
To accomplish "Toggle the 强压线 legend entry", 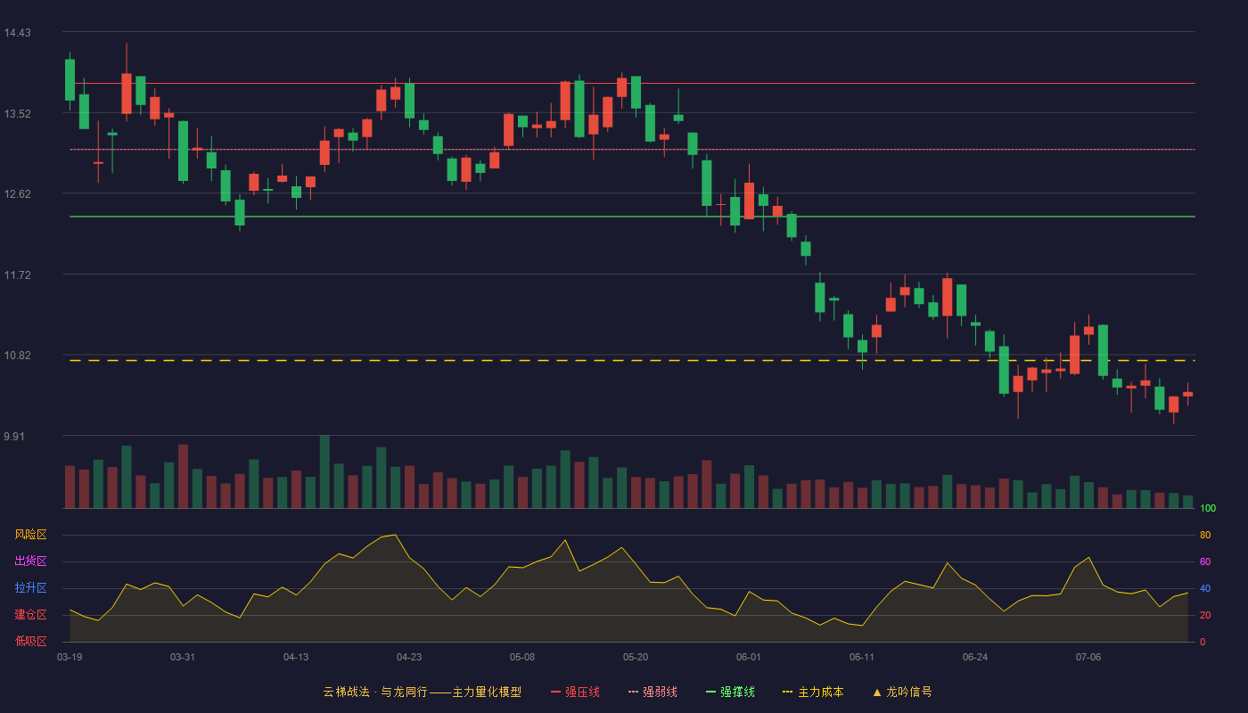I will [x=575, y=692].
